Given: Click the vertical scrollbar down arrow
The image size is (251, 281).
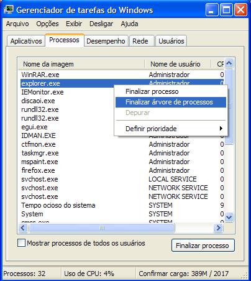Looking at the screenshot, I should [229, 218].
